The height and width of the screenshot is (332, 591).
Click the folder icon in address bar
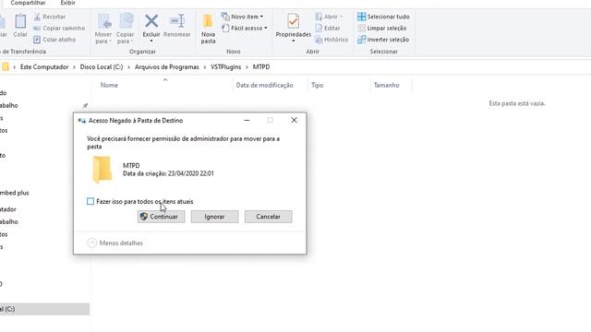[6, 67]
